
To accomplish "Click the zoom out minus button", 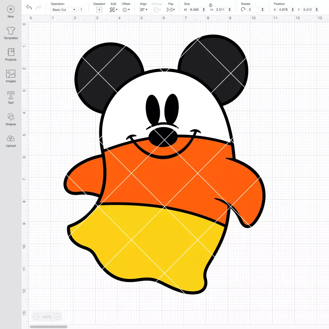I will click(36, 316).
